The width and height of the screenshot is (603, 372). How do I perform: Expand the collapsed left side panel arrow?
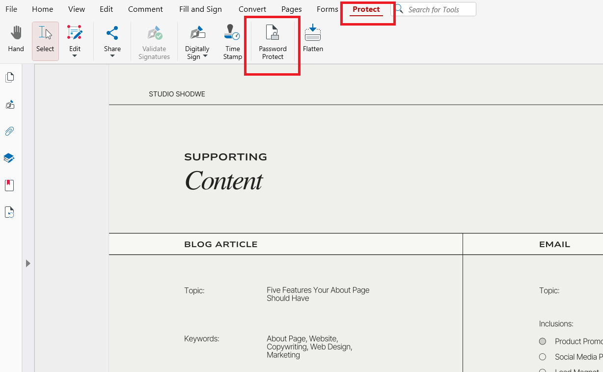click(28, 263)
